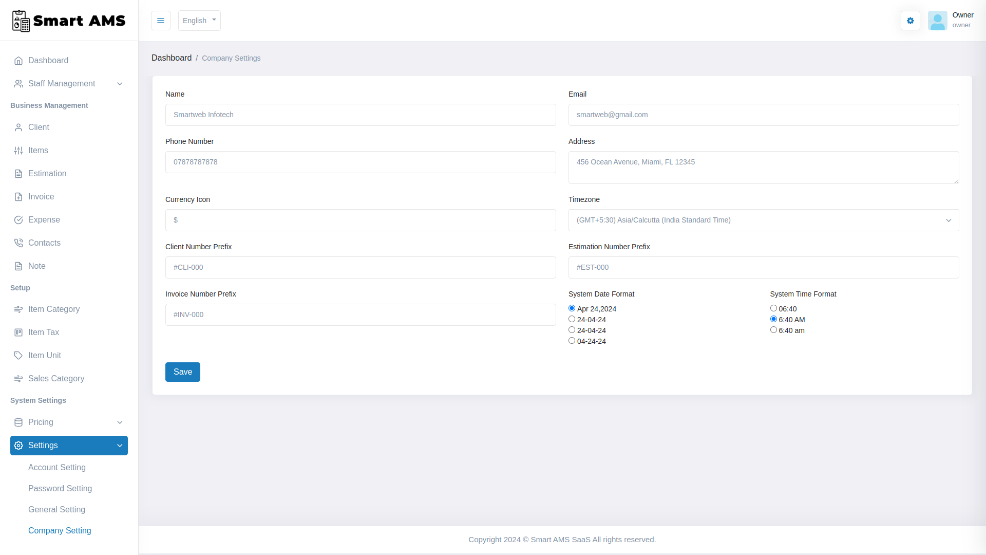The height and width of the screenshot is (555, 986).
Task: Open the Dashboard sidebar icon
Action: (x=18, y=60)
